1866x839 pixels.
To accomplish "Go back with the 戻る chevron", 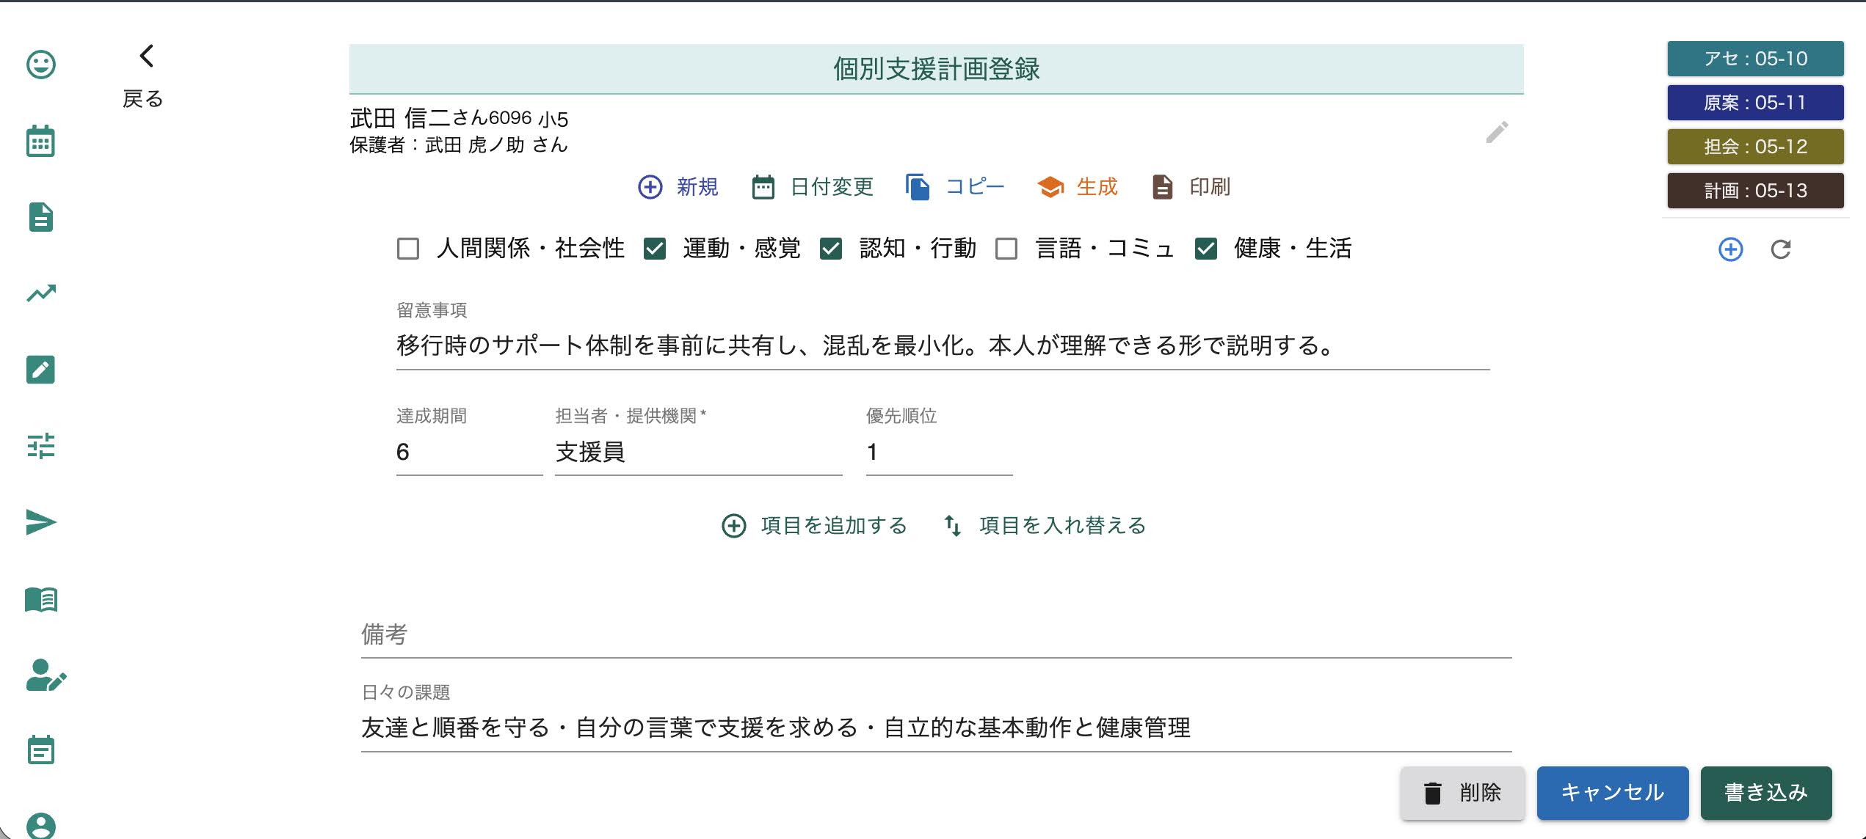I will coord(146,56).
